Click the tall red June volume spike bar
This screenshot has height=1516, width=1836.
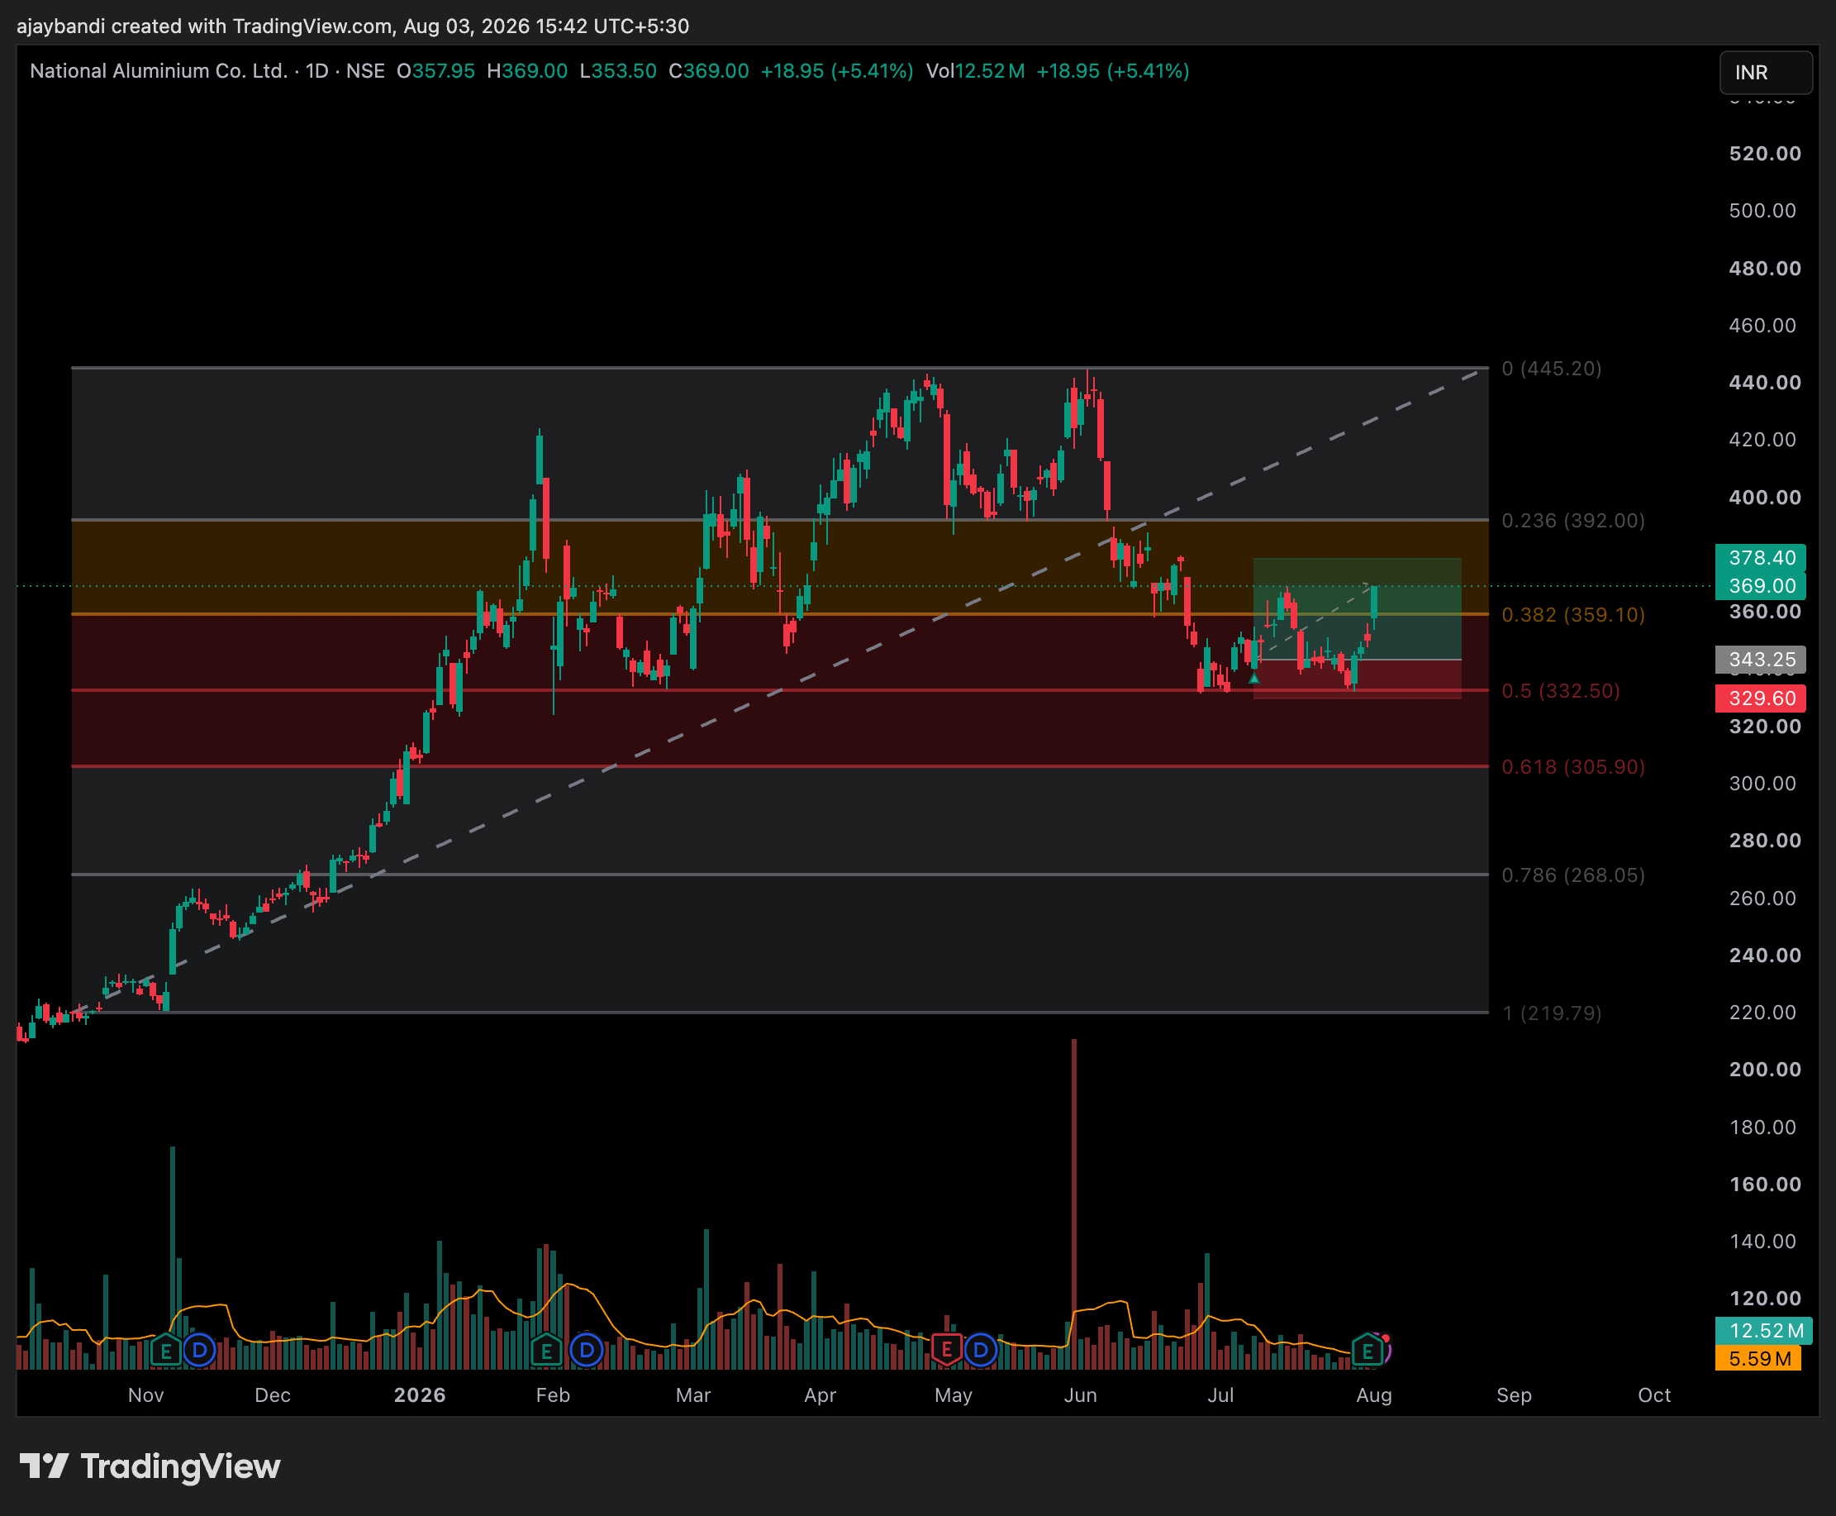(x=1074, y=1204)
